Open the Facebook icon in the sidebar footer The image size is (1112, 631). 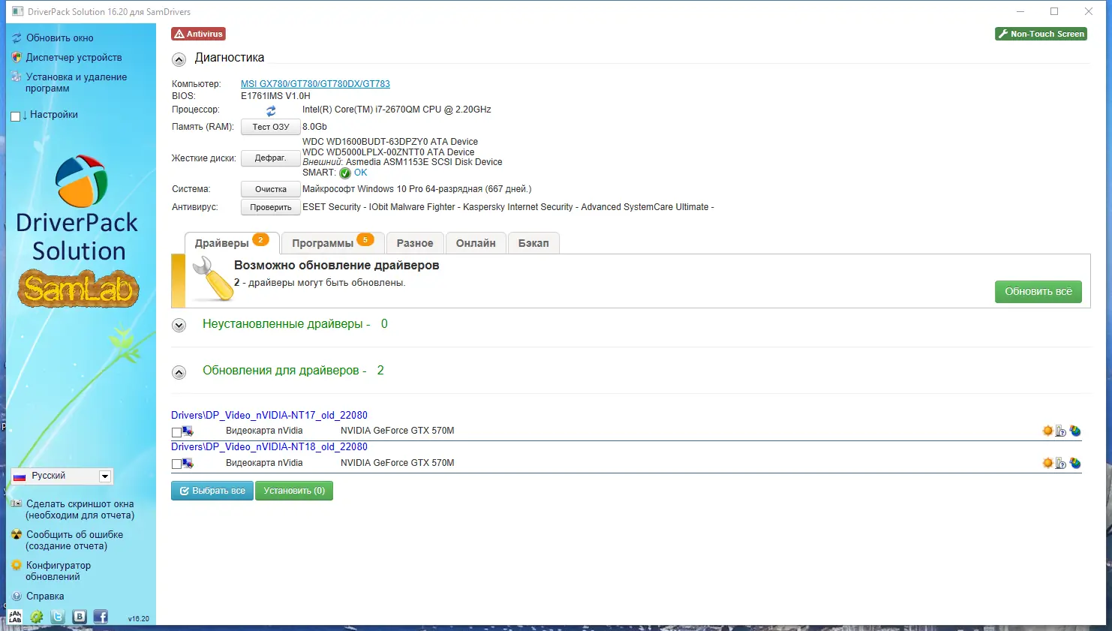coord(101,617)
